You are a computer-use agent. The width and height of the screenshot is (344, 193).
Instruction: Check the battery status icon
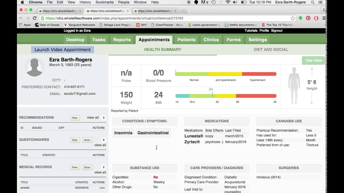(x=243, y=2)
